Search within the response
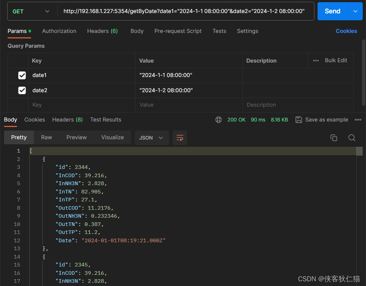Screen dimensions: 366x286 coord(352,137)
